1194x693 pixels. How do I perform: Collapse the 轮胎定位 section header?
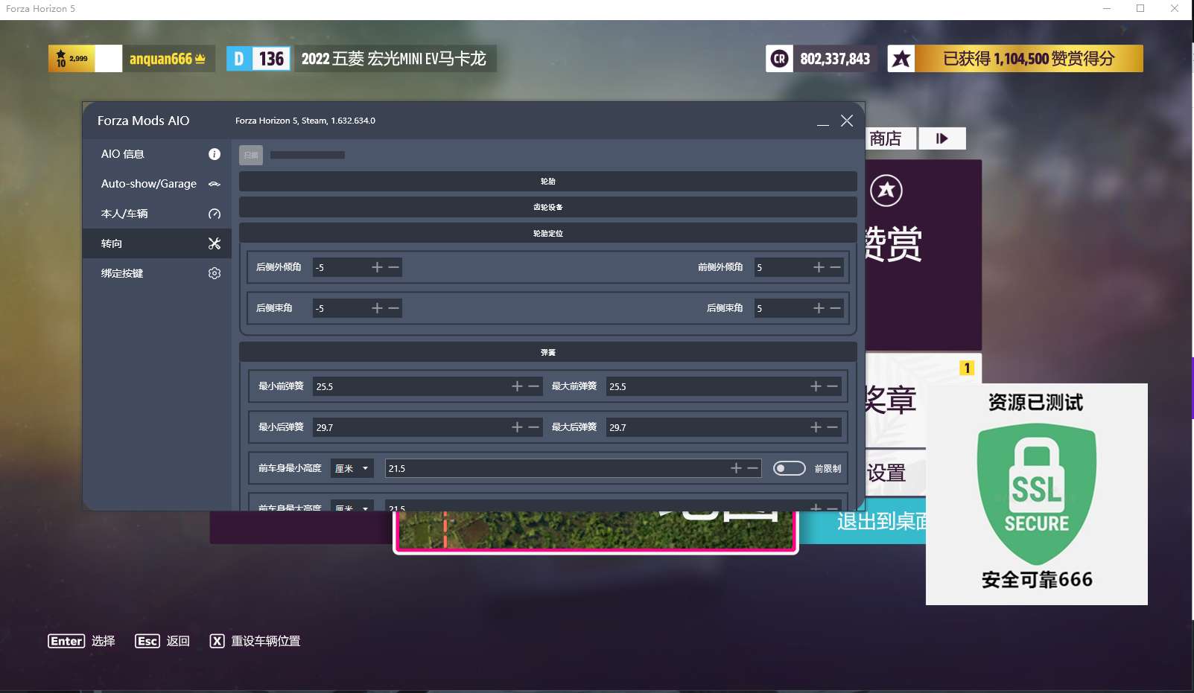[547, 234]
